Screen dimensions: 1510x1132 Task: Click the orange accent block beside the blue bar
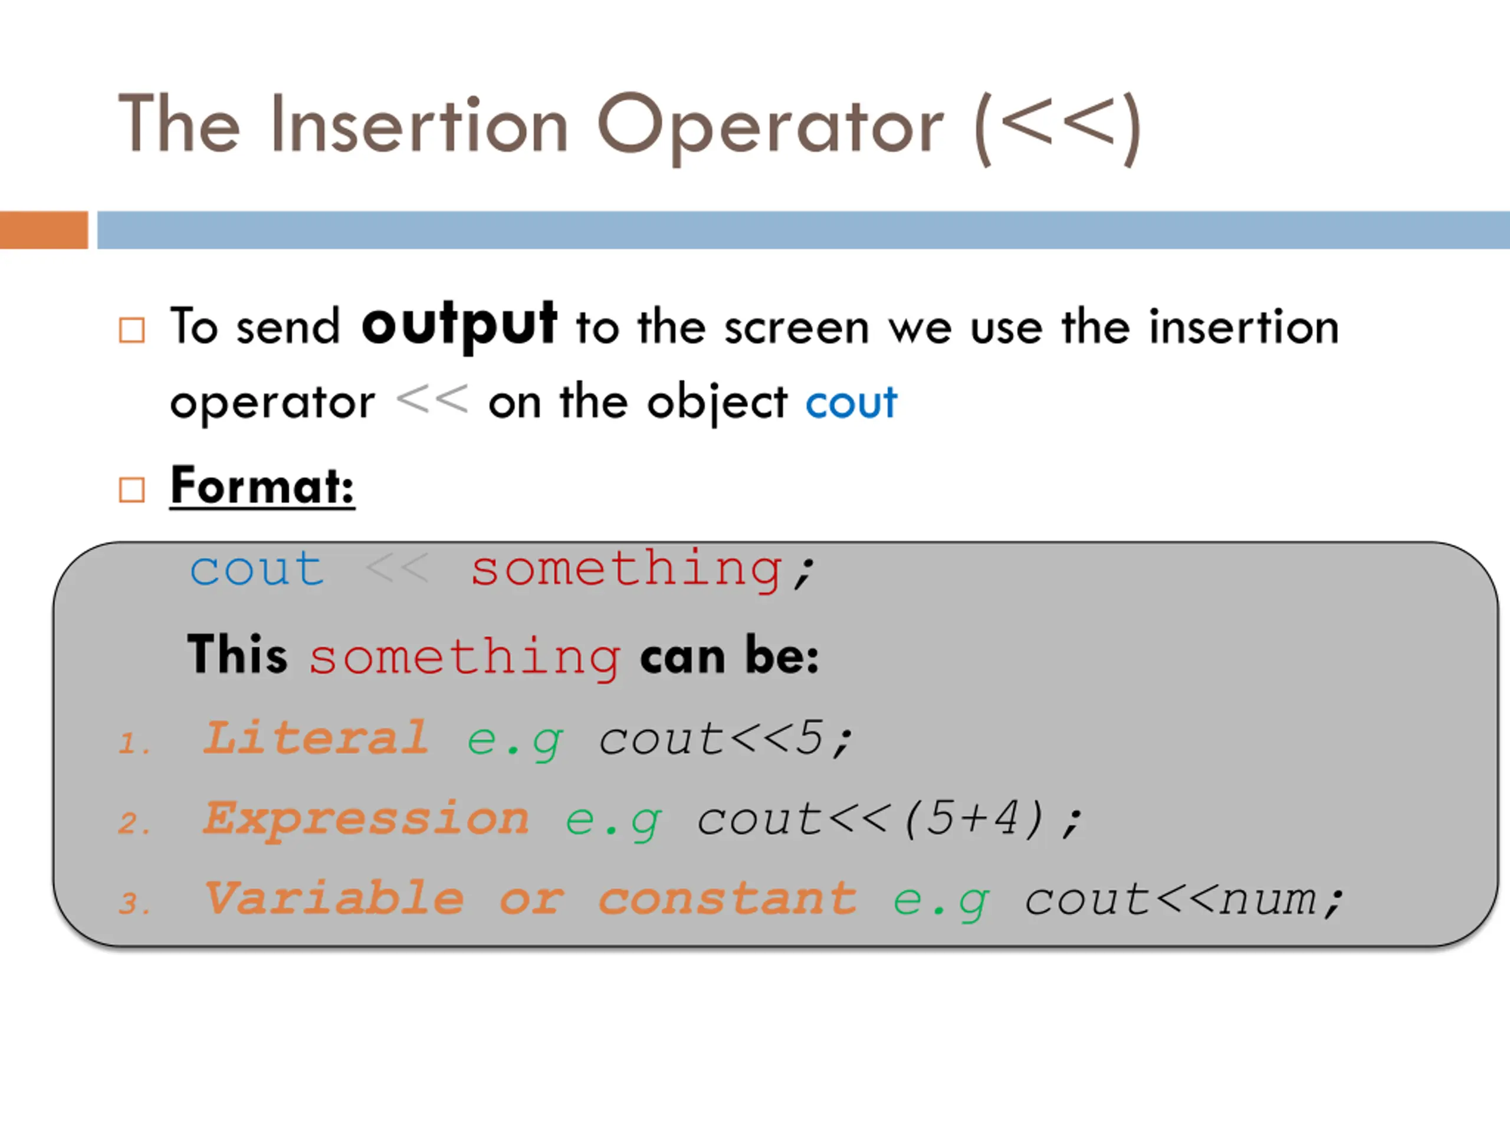point(44,230)
